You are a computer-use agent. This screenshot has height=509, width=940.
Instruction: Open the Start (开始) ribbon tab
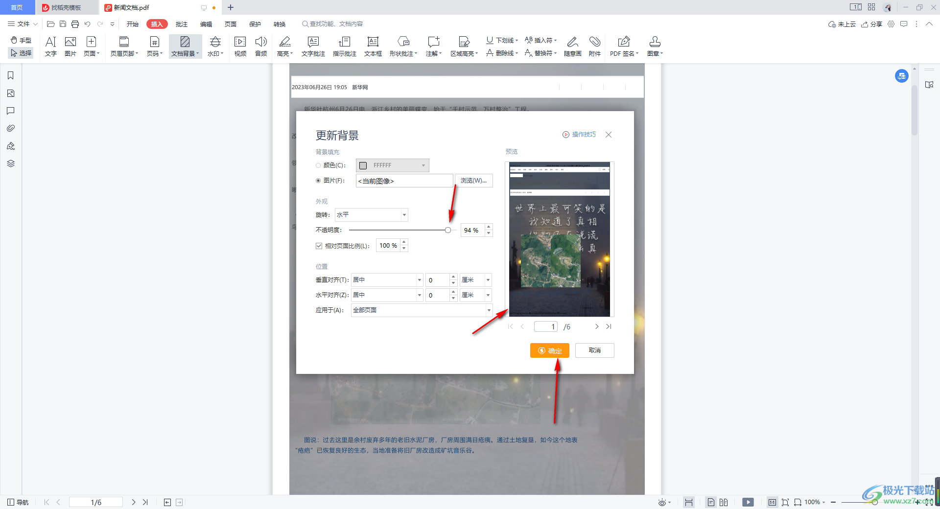click(x=133, y=24)
